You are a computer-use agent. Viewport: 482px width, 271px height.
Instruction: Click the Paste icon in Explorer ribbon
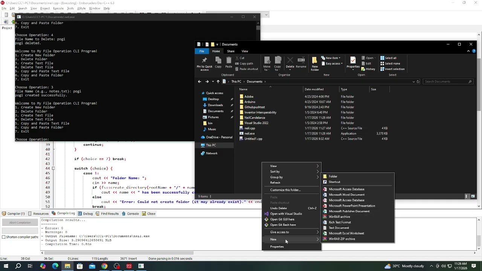(229, 63)
